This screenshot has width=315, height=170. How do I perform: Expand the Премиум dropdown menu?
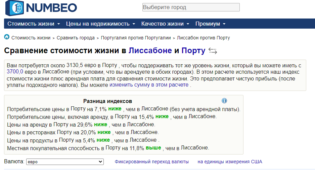[x=210, y=24]
